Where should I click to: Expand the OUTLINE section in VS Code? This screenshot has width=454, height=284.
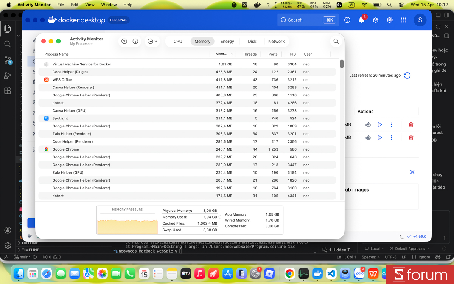coord(30,243)
